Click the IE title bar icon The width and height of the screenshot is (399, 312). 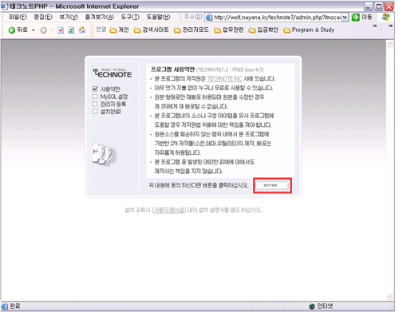coord(5,6)
